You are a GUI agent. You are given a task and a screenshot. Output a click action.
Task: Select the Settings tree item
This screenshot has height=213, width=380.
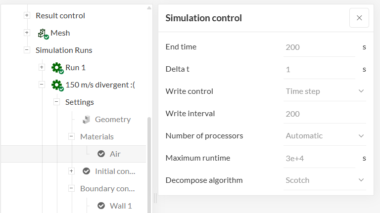coord(79,102)
